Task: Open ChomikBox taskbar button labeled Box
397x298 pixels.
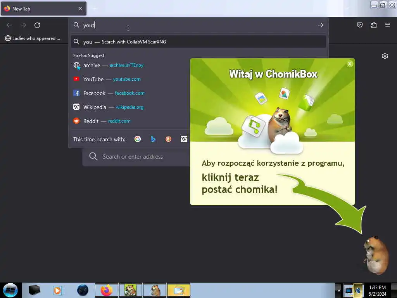Action: pos(131,290)
